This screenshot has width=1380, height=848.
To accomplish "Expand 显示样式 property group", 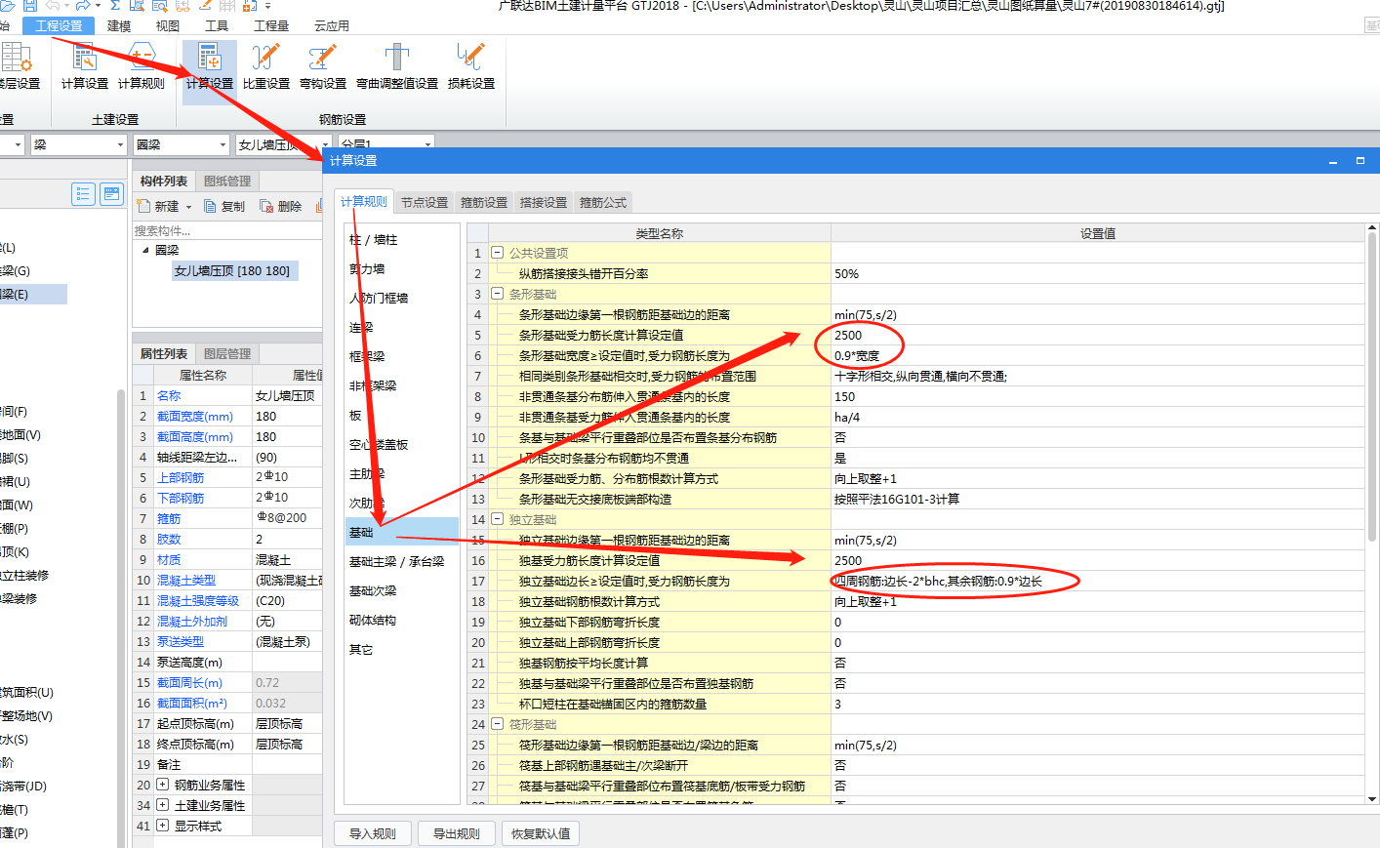I will coord(162,826).
